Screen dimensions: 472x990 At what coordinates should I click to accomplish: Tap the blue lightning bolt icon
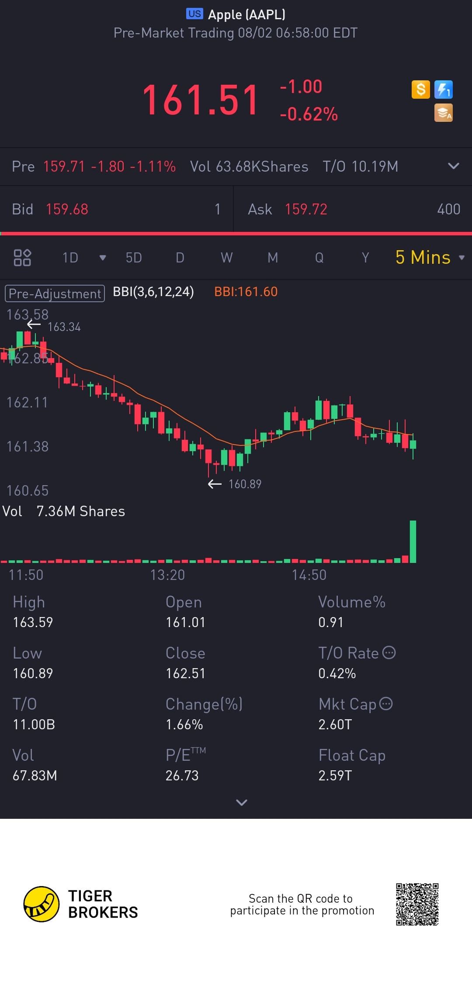443,90
